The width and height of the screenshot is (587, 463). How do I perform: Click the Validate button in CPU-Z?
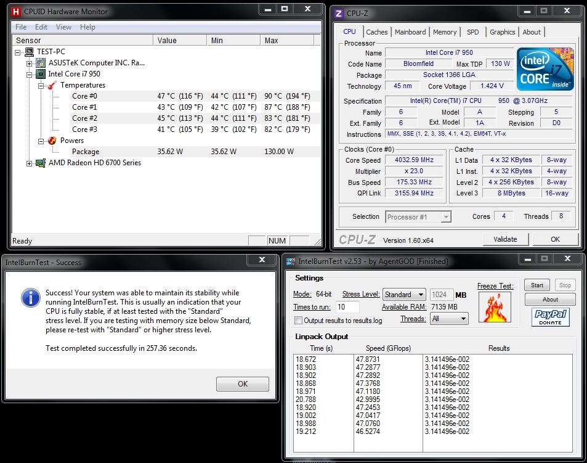point(506,239)
